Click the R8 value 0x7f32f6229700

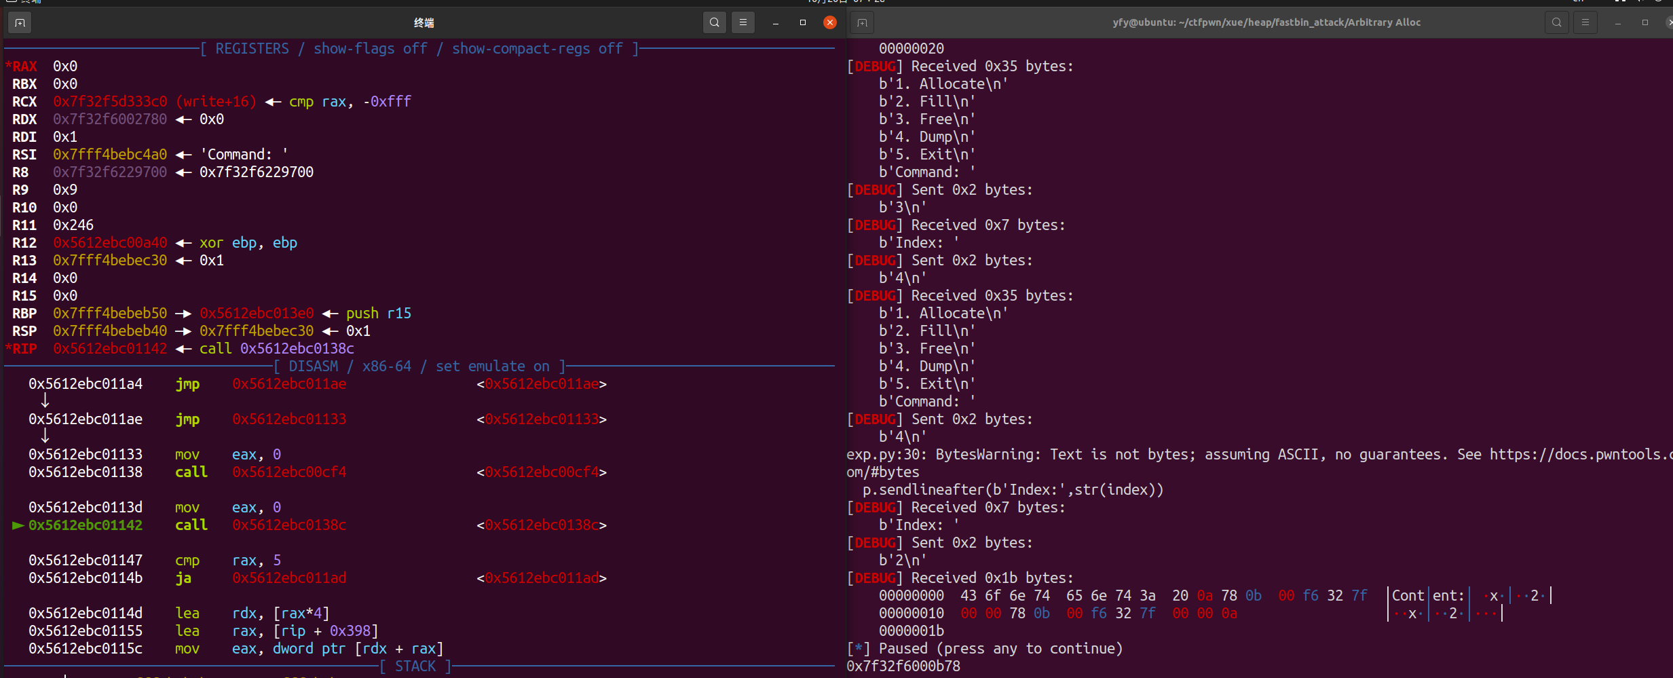pyautogui.click(x=110, y=172)
